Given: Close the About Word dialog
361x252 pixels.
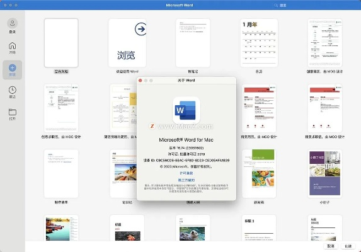Looking at the screenshot, I should (x=140, y=80).
